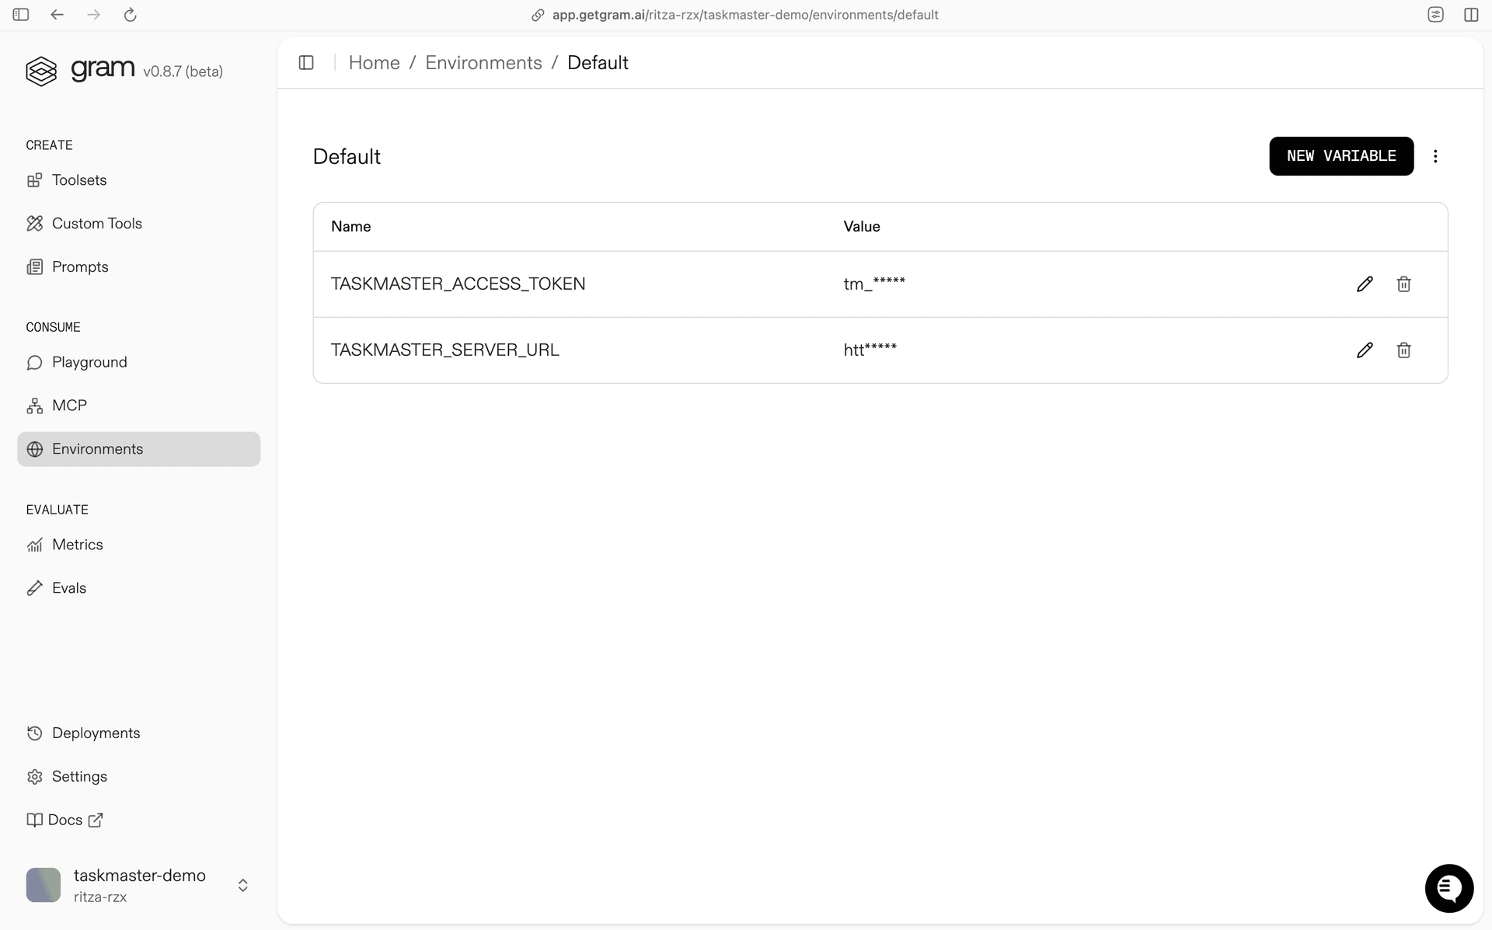
Task: Open the three-dot menu near NEW VARIABLE
Action: (1435, 156)
